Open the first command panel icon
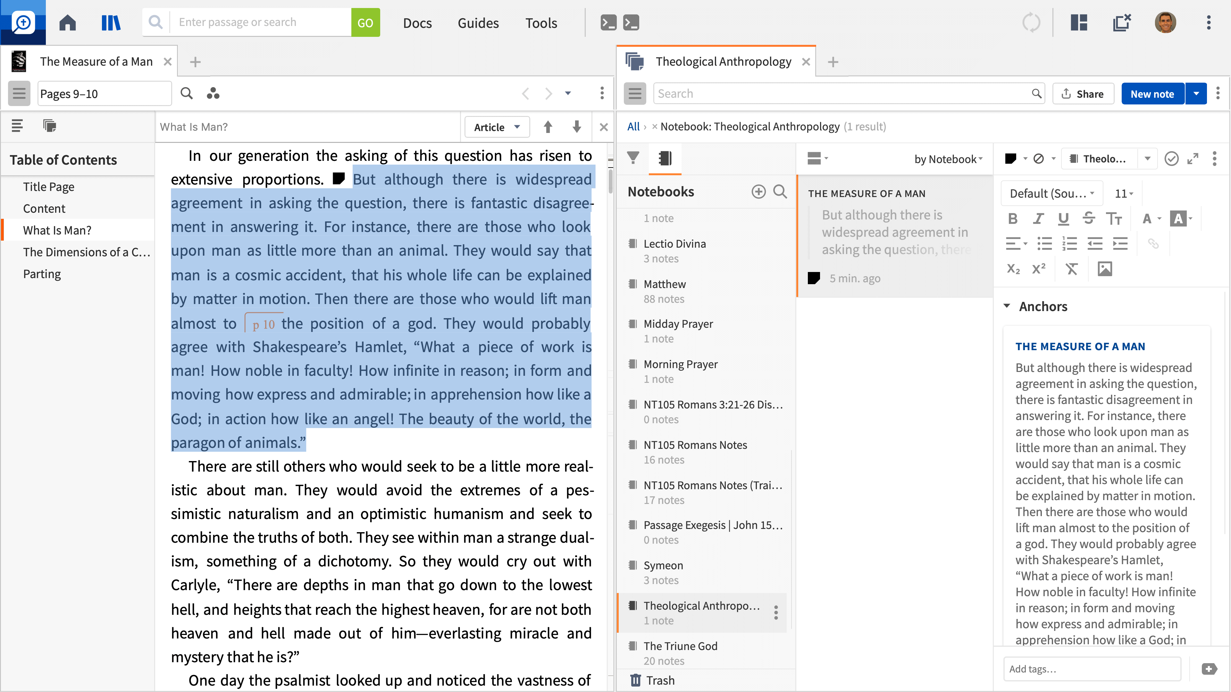1231x692 pixels. point(608,22)
